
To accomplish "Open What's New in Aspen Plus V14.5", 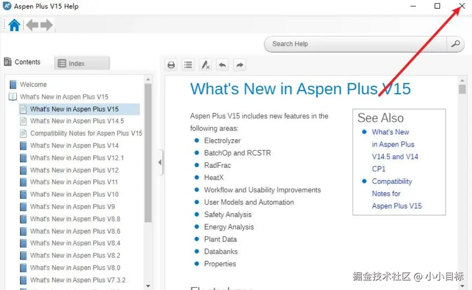I will pos(77,121).
